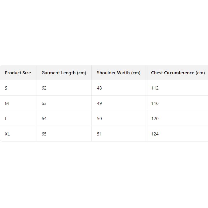
Task: Click the Product Size column header
Action: [x=18, y=73]
